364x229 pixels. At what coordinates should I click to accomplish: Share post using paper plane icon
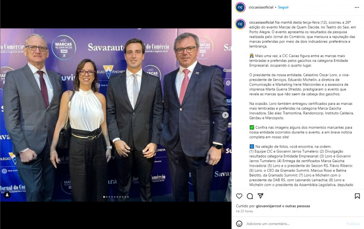(x=260, y=196)
